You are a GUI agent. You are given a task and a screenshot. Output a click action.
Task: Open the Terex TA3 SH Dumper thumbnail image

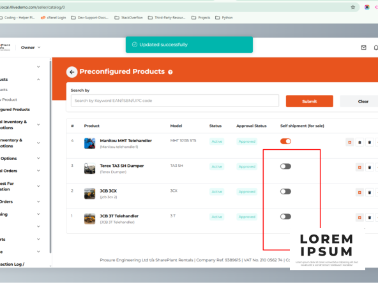tap(89, 168)
